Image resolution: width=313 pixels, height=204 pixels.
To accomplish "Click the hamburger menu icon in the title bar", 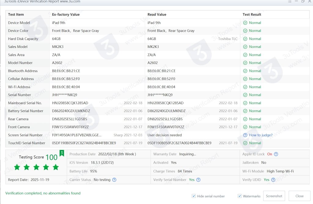I will [290, 2].
